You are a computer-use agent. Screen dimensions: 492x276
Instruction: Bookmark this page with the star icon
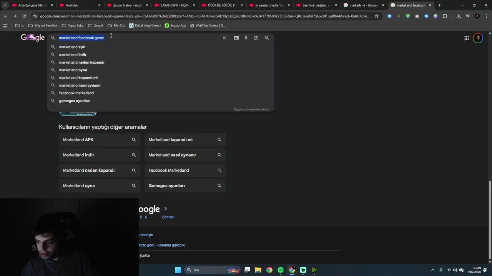coord(377,16)
